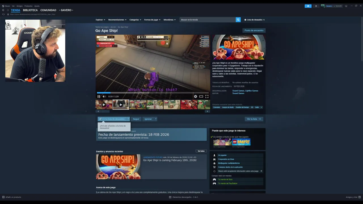
Task: Expand the Miscelánea menu
Action: tap(170, 20)
